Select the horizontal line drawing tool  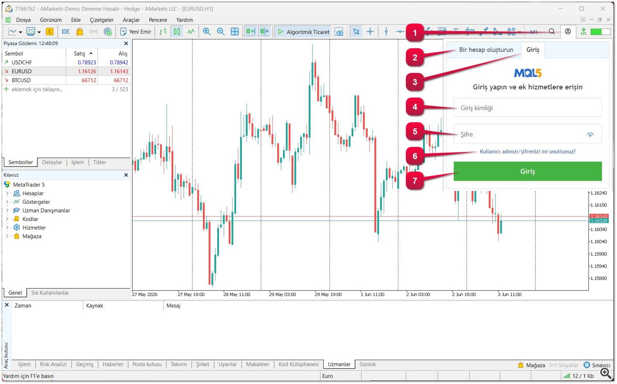coord(400,32)
